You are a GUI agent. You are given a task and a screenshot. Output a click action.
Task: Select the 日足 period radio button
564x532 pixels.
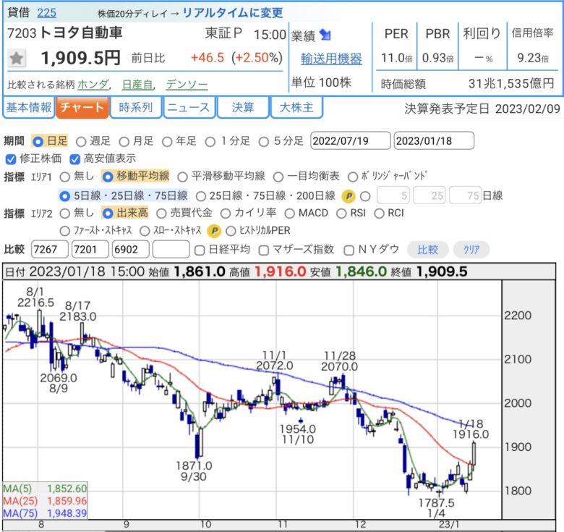pos(38,141)
